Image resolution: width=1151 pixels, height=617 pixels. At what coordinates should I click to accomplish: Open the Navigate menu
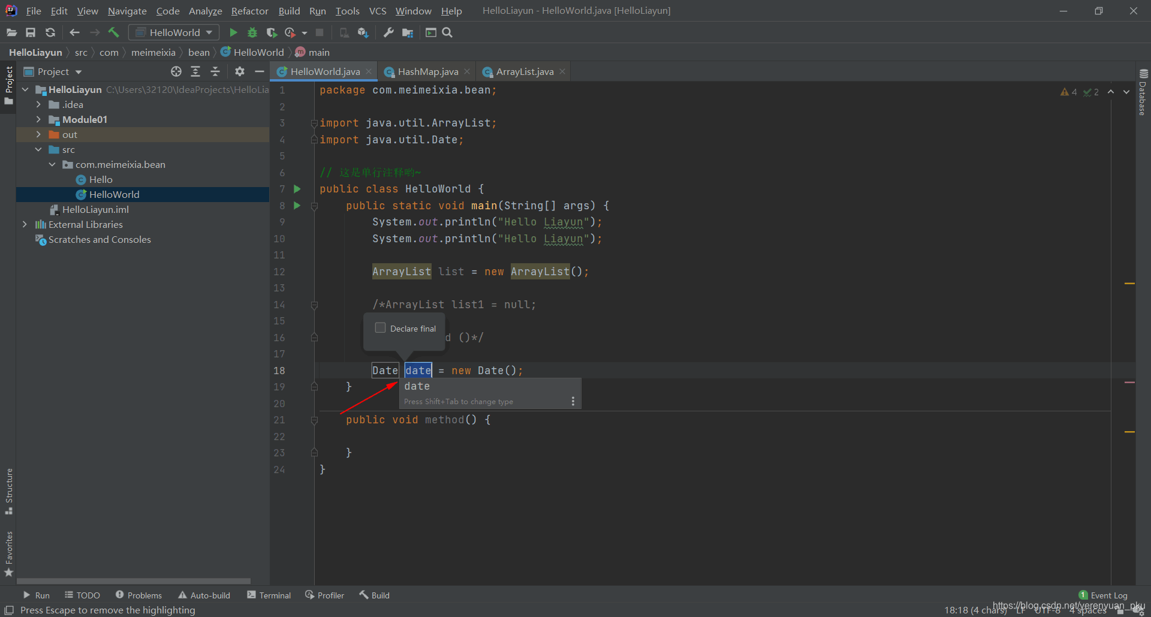[x=127, y=11]
